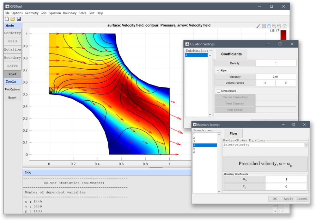
Task: Open the Geometry menu
Action: (x=32, y=13)
